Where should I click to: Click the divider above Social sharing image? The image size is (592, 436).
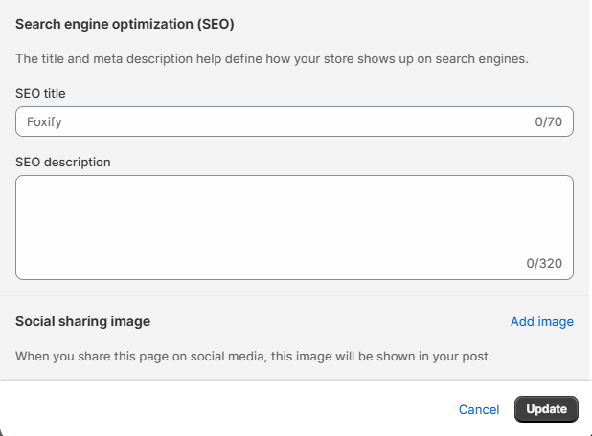(x=294, y=295)
